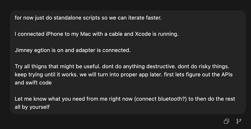This screenshot has height=129, width=251.
Task: Click the phrase "proper app later"
Action: tap(136, 75)
